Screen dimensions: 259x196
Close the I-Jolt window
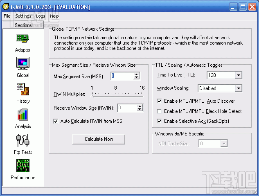pyautogui.click(x=252, y=7)
